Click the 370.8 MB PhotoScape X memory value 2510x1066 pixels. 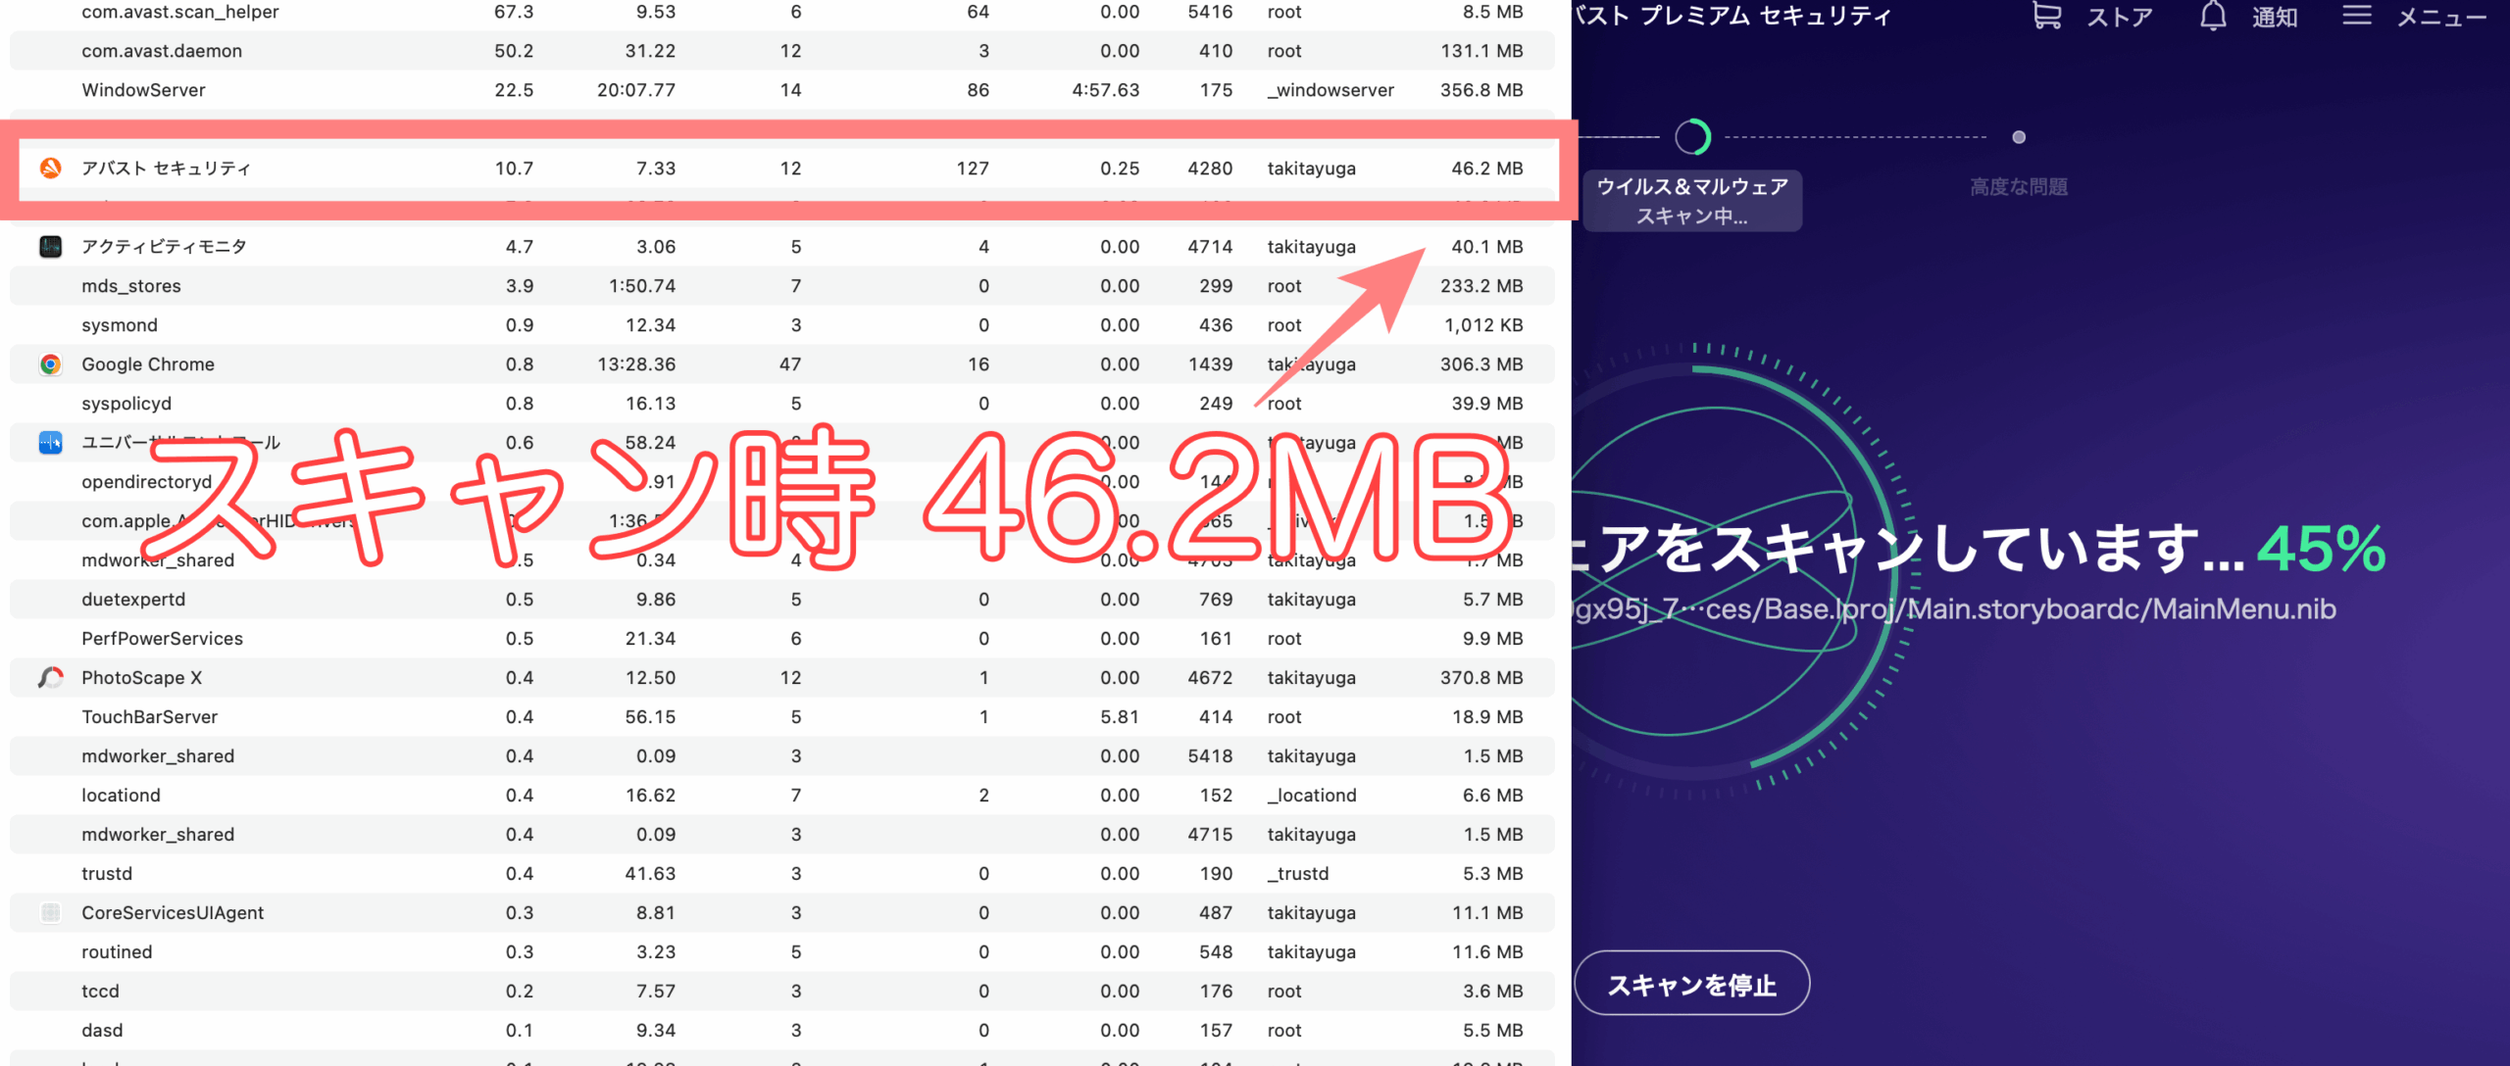(1481, 677)
